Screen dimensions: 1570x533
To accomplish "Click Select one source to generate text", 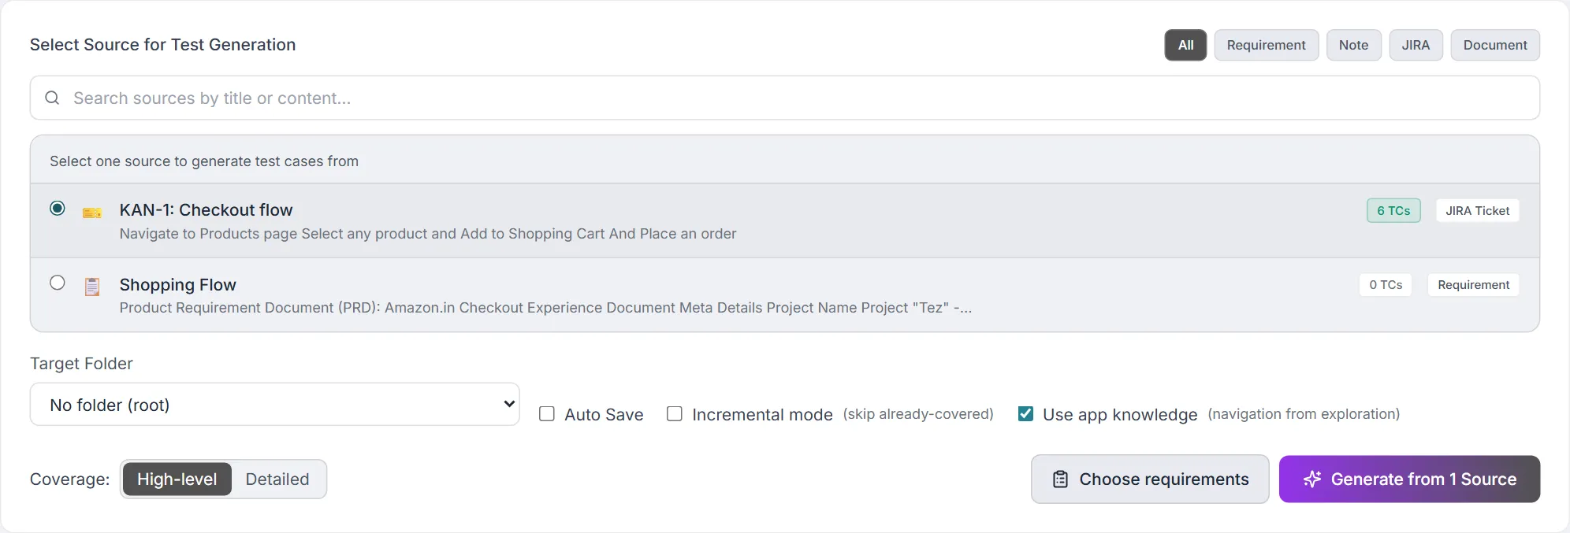I will (204, 161).
